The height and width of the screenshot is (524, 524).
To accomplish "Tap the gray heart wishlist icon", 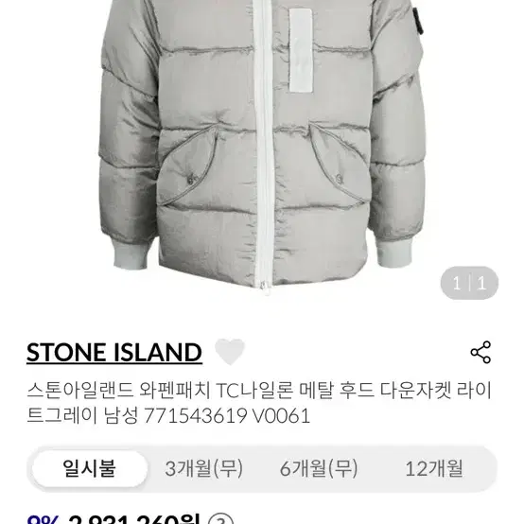I will (230, 352).
